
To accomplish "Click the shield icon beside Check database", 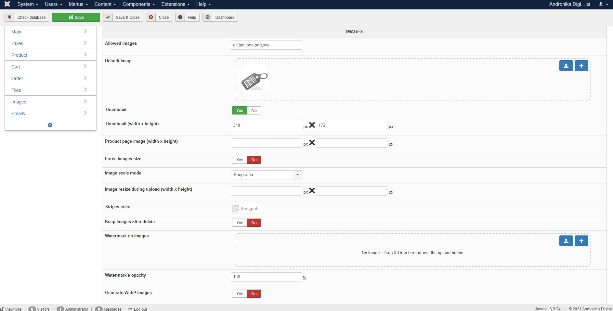I will 9,17.
